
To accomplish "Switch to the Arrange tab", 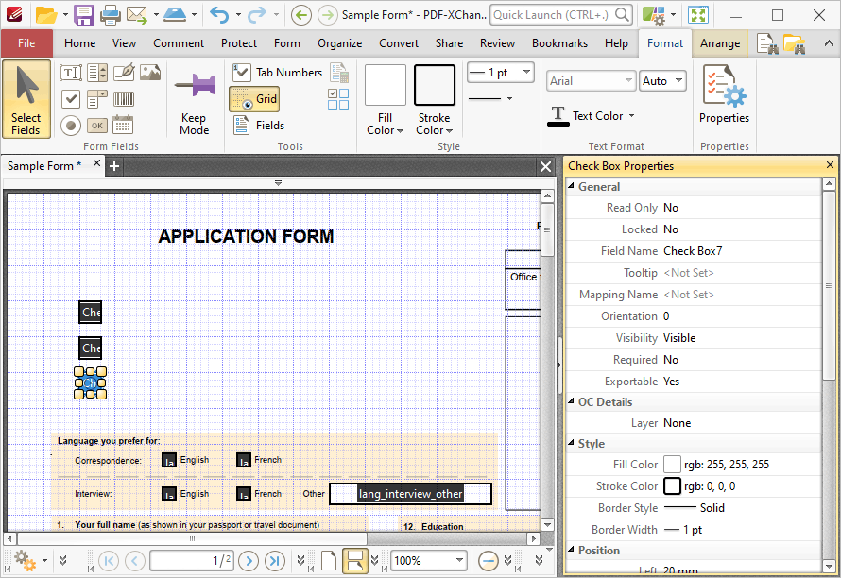I will (720, 43).
